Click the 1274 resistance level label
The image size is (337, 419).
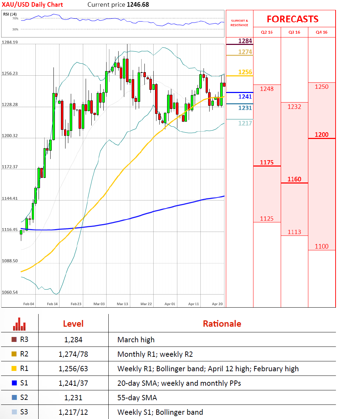pos(245,52)
